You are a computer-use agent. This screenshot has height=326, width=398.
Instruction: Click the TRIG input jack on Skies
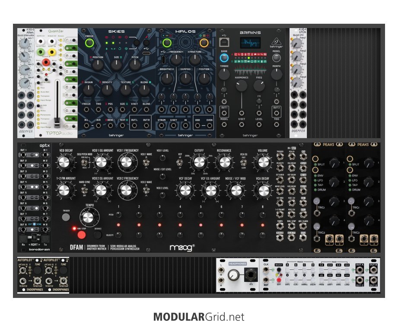[x=98, y=110]
